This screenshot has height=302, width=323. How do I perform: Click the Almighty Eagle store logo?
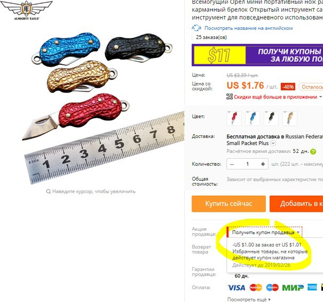point(26,10)
